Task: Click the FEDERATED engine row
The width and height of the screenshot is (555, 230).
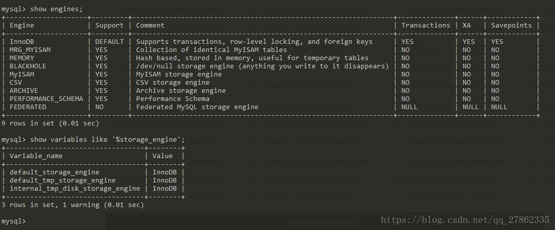Action: pyautogui.click(x=270, y=107)
